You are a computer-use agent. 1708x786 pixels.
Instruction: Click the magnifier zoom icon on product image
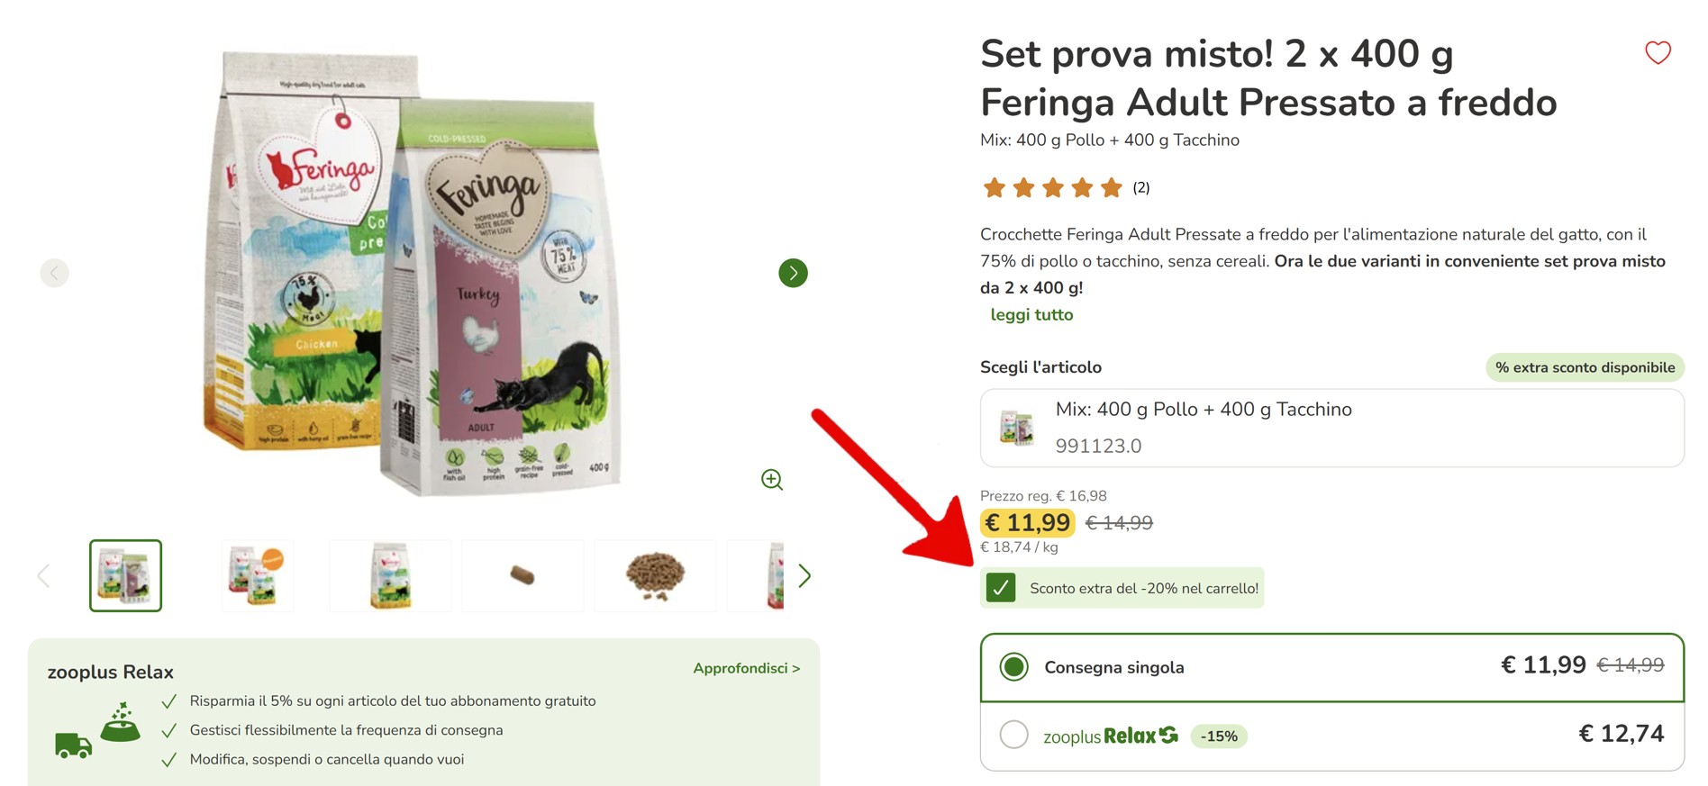tap(772, 480)
